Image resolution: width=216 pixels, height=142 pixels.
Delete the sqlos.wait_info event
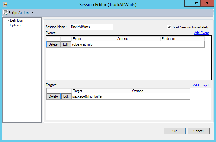(53, 44)
